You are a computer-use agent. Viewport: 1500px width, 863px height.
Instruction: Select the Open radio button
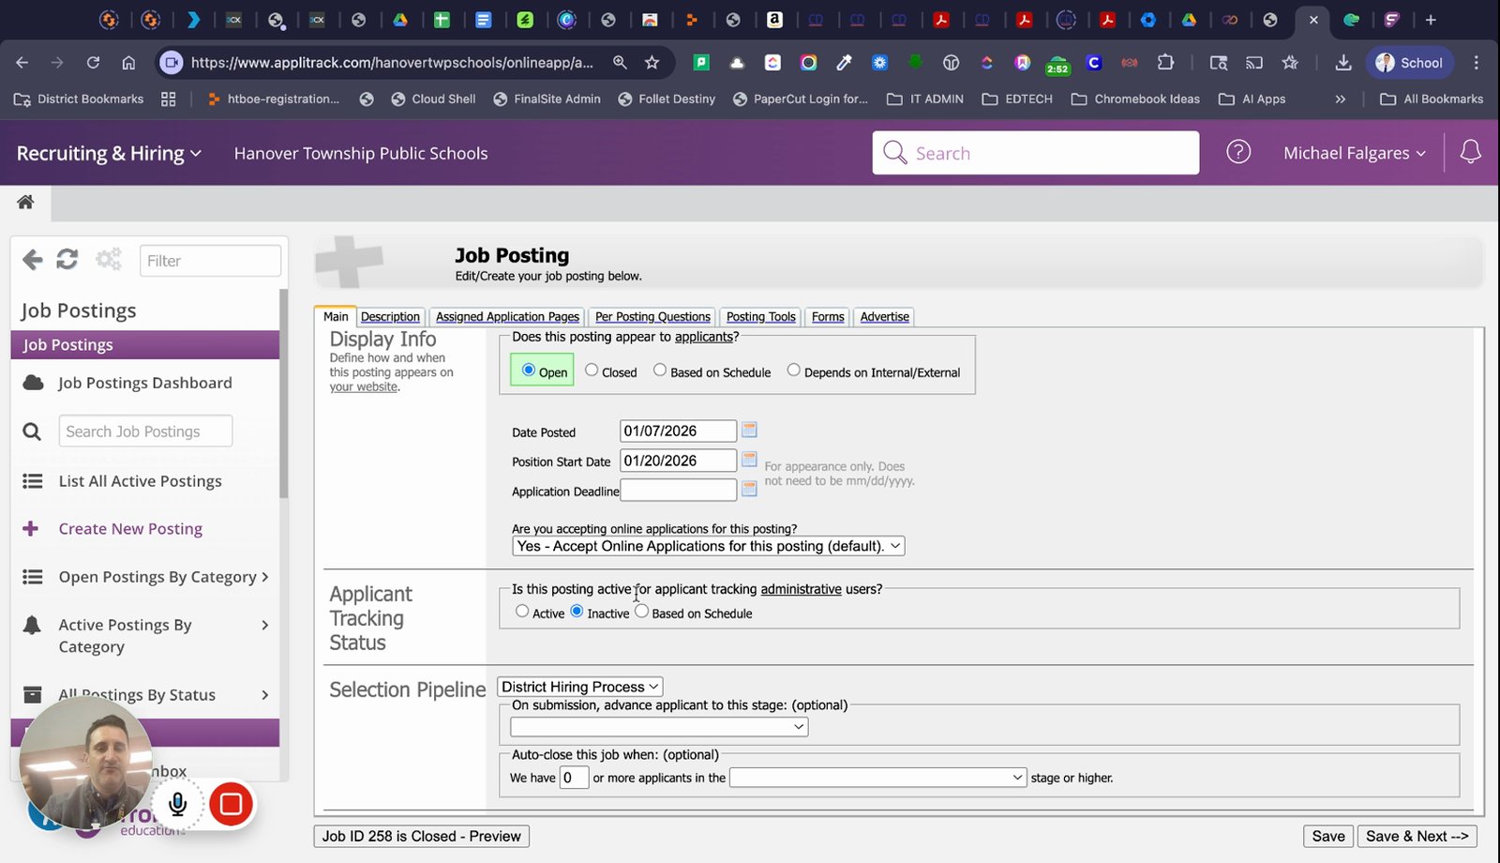[529, 371]
